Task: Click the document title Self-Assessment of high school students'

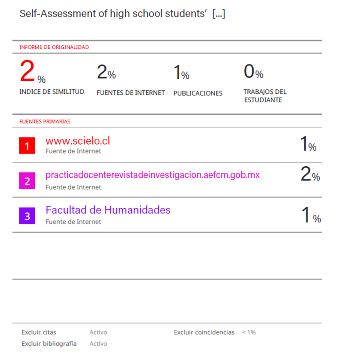Action: tap(122, 14)
